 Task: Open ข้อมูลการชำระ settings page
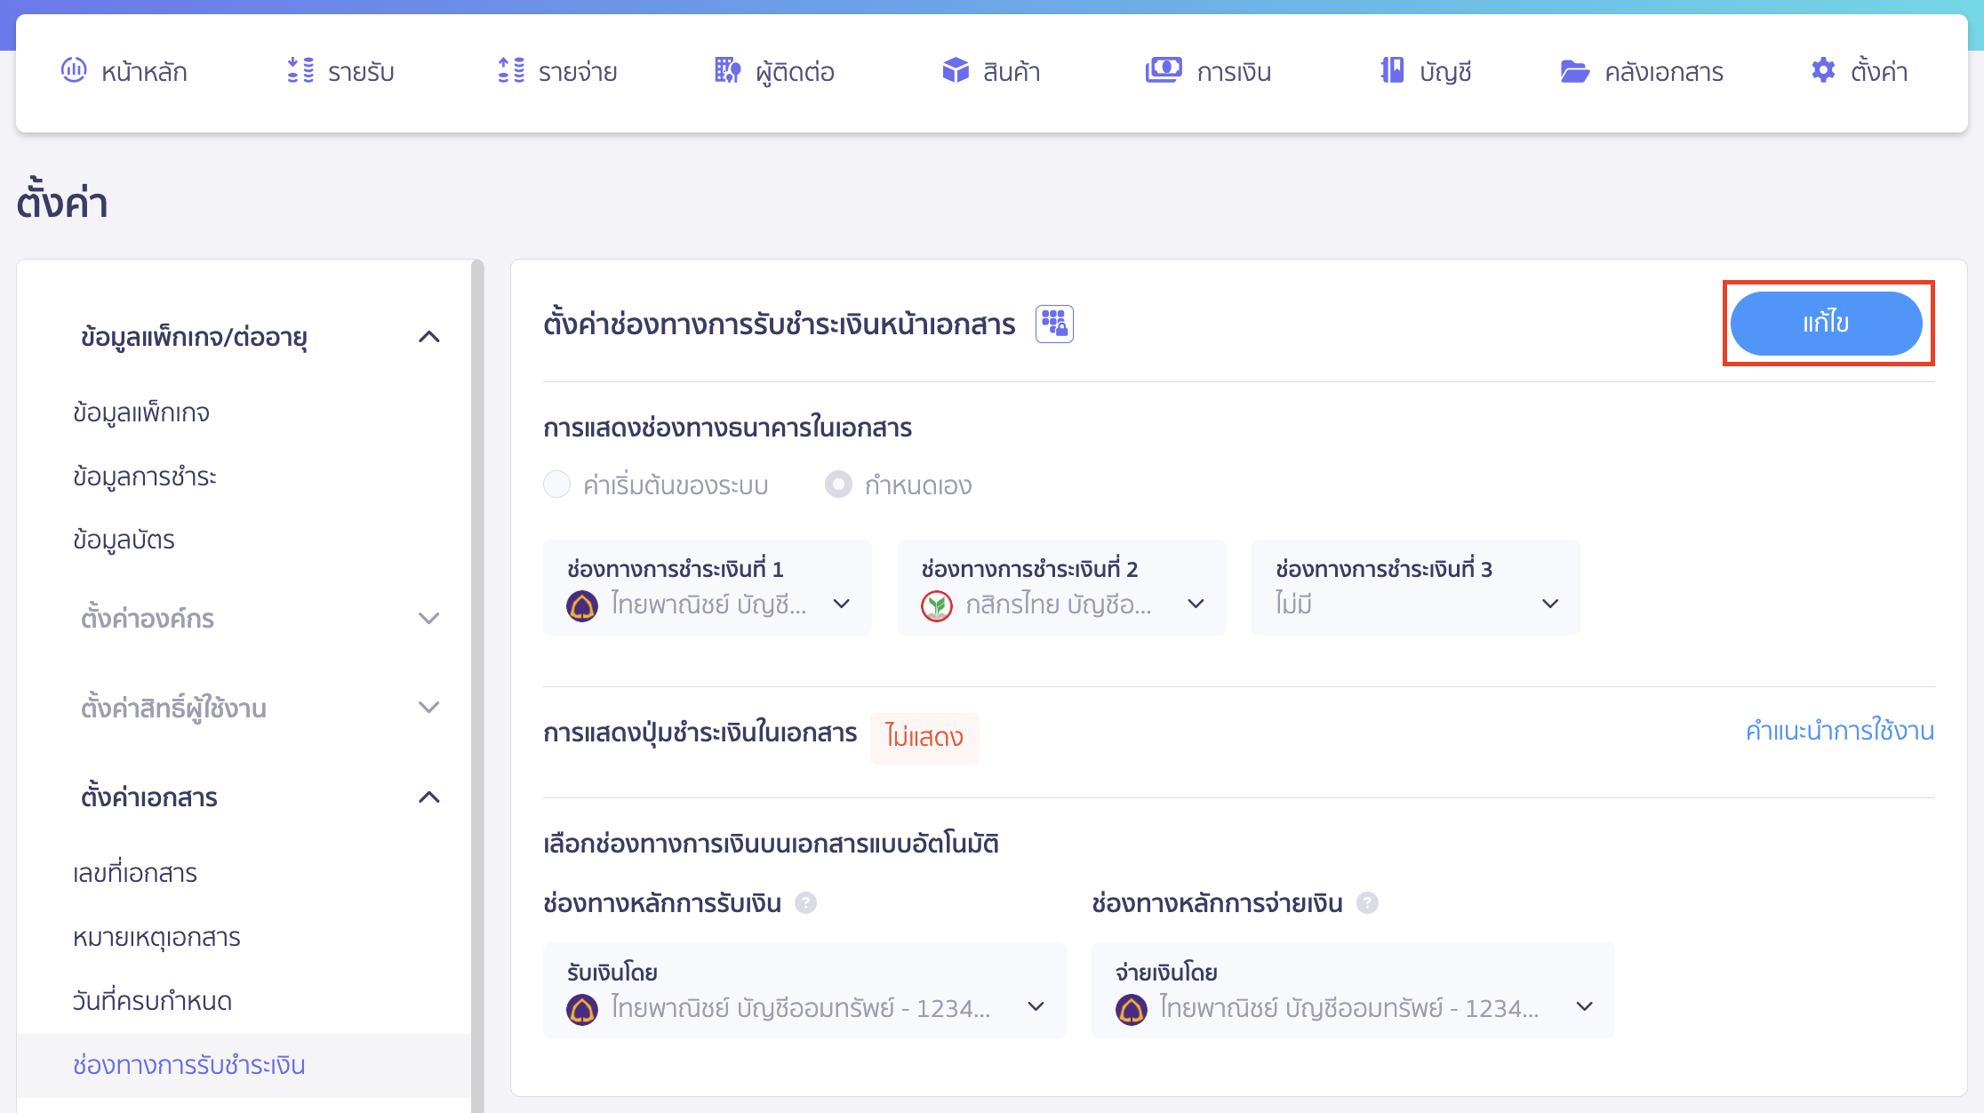click(x=146, y=476)
